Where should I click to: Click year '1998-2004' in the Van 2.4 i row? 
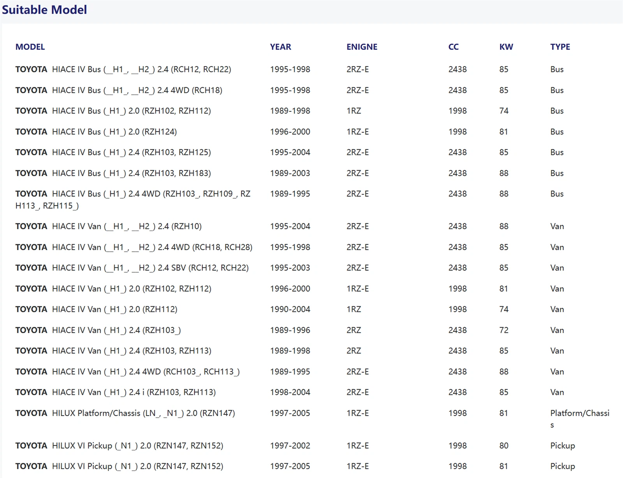[x=290, y=392]
